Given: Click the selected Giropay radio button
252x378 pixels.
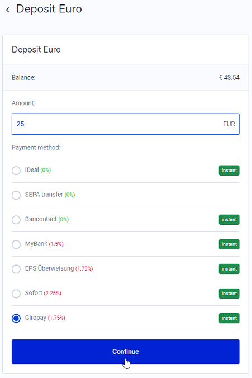Looking at the screenshot, I should (16, 318).
